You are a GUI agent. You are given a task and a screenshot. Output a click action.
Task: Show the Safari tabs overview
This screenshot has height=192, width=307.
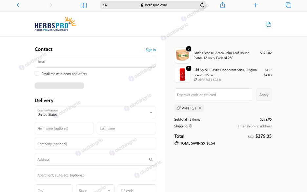pyautogui.click(x=288, y=5)
